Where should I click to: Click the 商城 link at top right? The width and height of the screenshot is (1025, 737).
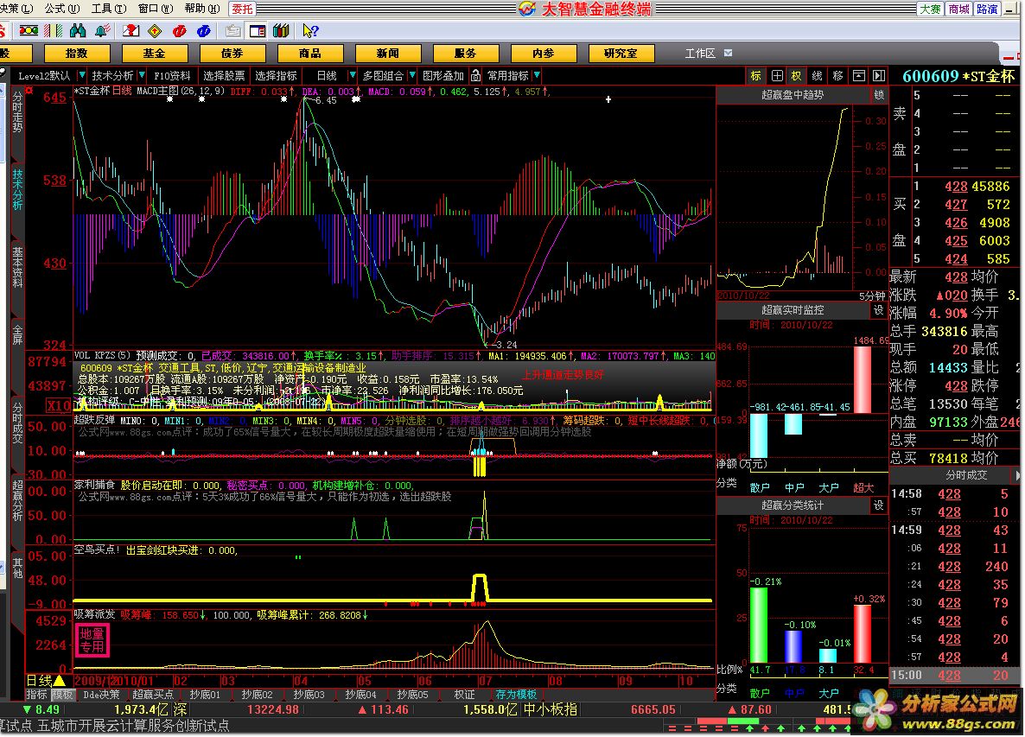click(959, 10)
